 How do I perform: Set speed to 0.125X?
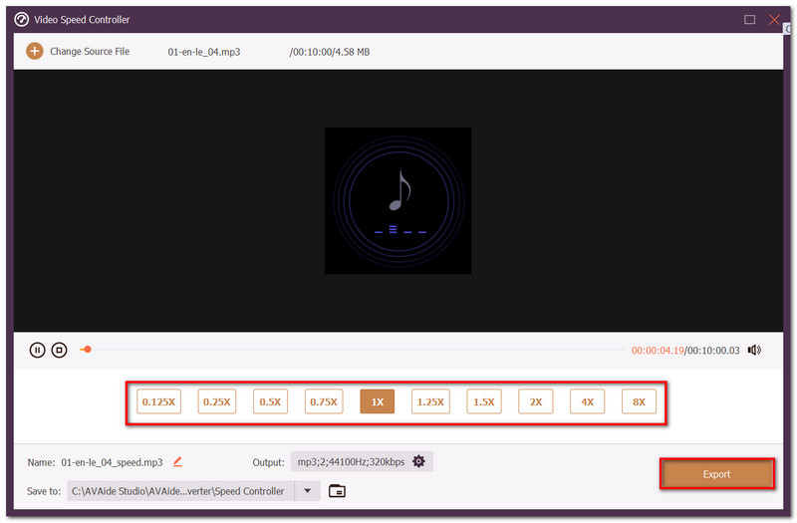[158, 401]
